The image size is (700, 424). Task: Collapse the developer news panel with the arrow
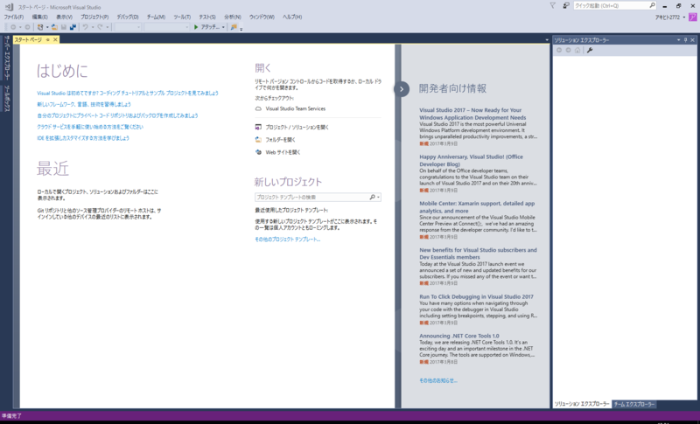point(402,89)
